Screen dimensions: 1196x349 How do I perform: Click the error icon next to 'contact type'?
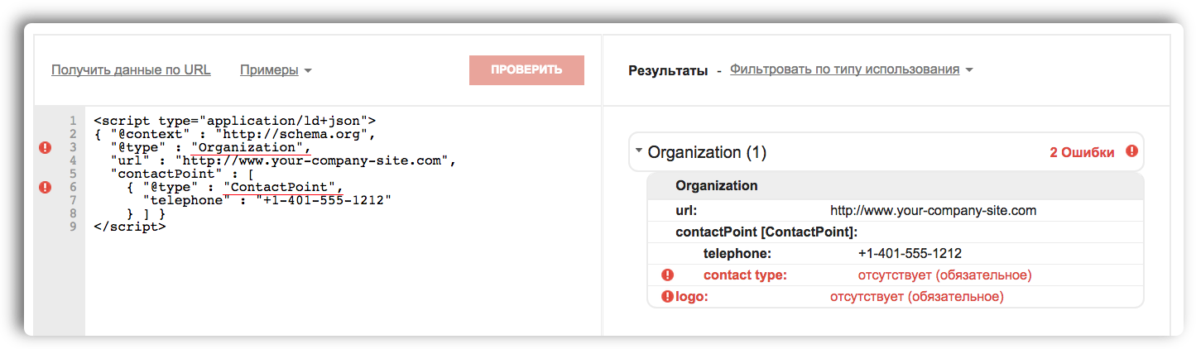pyautogui.click(x=667, y=275)
